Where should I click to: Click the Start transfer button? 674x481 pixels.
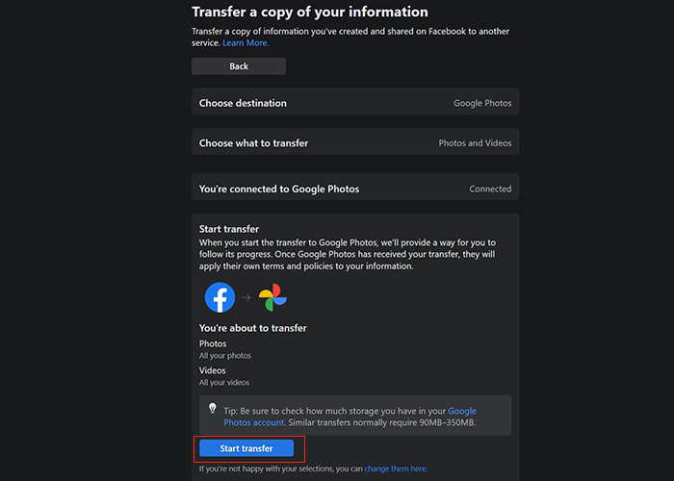(x=246, y=448)
